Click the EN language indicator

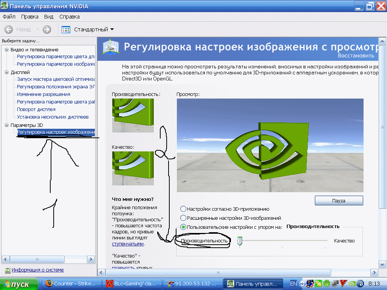tap(293, 284)
